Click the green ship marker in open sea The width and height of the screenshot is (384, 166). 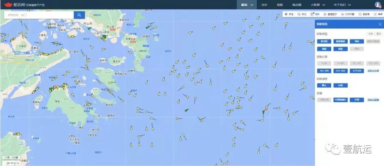[187, 110]
